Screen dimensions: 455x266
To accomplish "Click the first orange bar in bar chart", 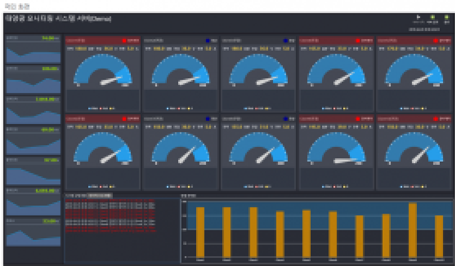I will pyautogui.click(x=200, y=232).
